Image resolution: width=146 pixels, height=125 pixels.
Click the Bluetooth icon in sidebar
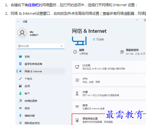click(20, 64)
